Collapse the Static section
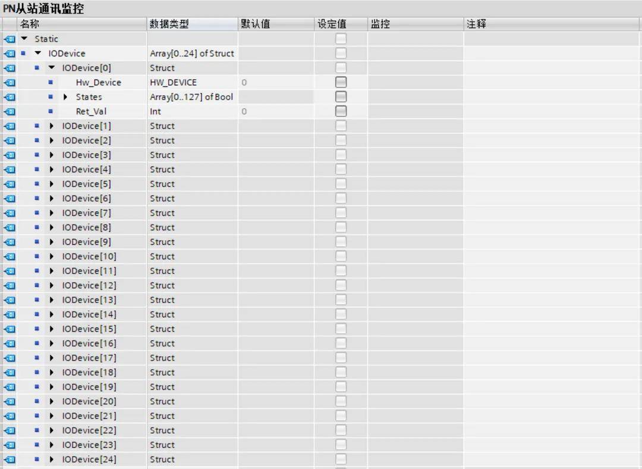The width and height of the screenshot is (642, 469). click(24, 39)
